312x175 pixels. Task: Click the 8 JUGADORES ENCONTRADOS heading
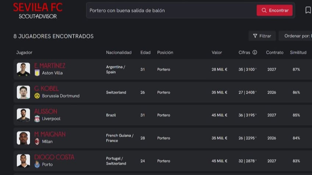tap(53, 36)
